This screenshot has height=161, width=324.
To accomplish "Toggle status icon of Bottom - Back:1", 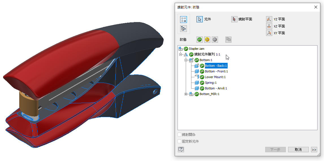I will pyautogui.click(x=202, y=66).
